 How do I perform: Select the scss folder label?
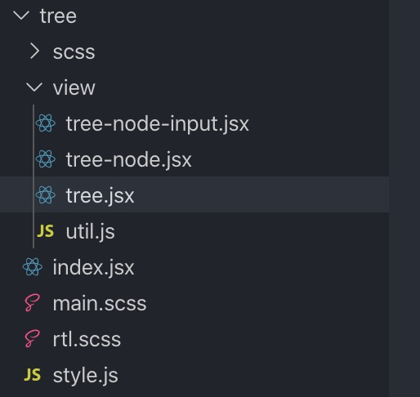(x=74, y=51)
